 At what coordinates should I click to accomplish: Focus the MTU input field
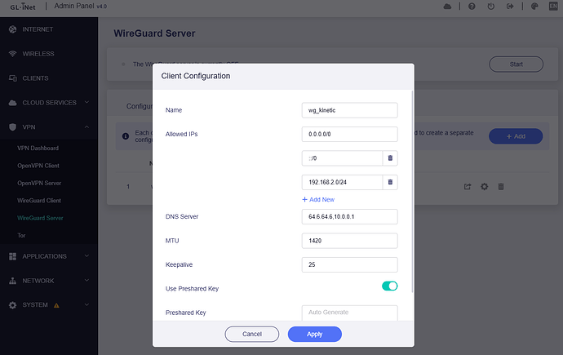[x=349, y=241]
